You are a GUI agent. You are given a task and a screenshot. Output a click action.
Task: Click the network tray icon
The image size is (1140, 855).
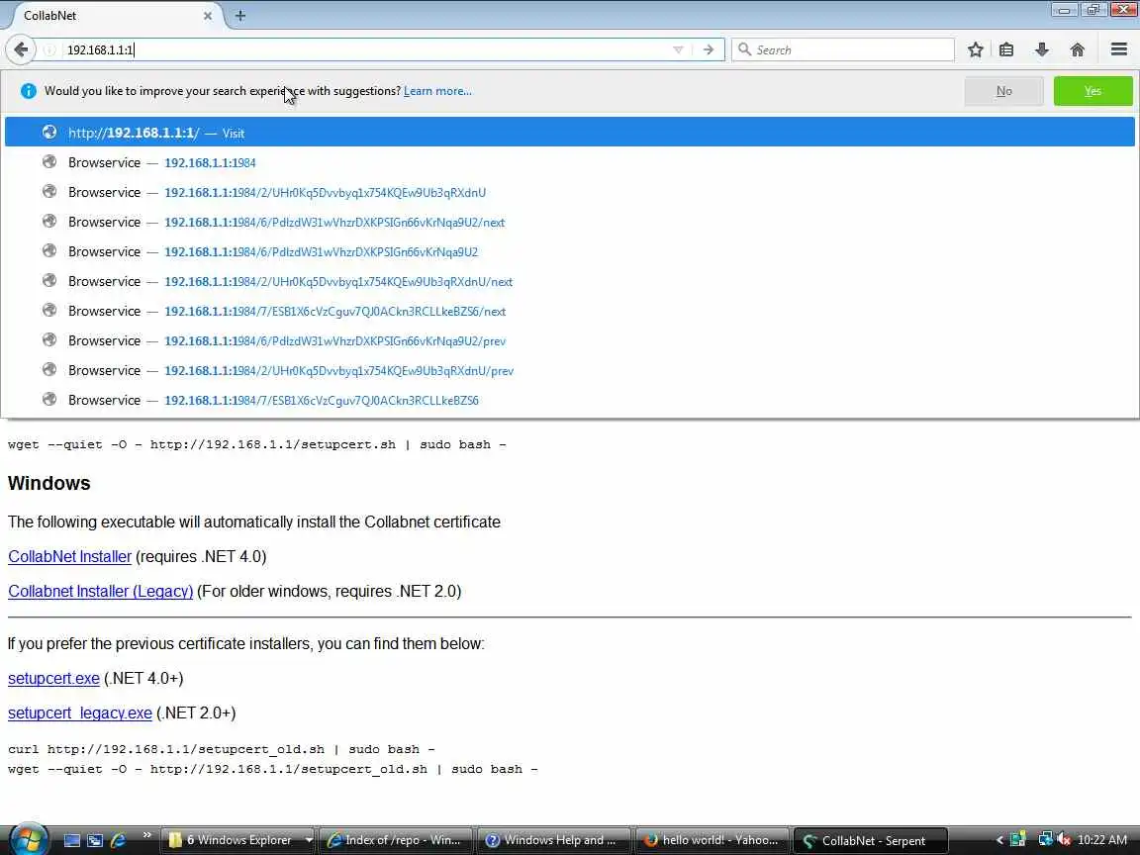click(1045, 840)
